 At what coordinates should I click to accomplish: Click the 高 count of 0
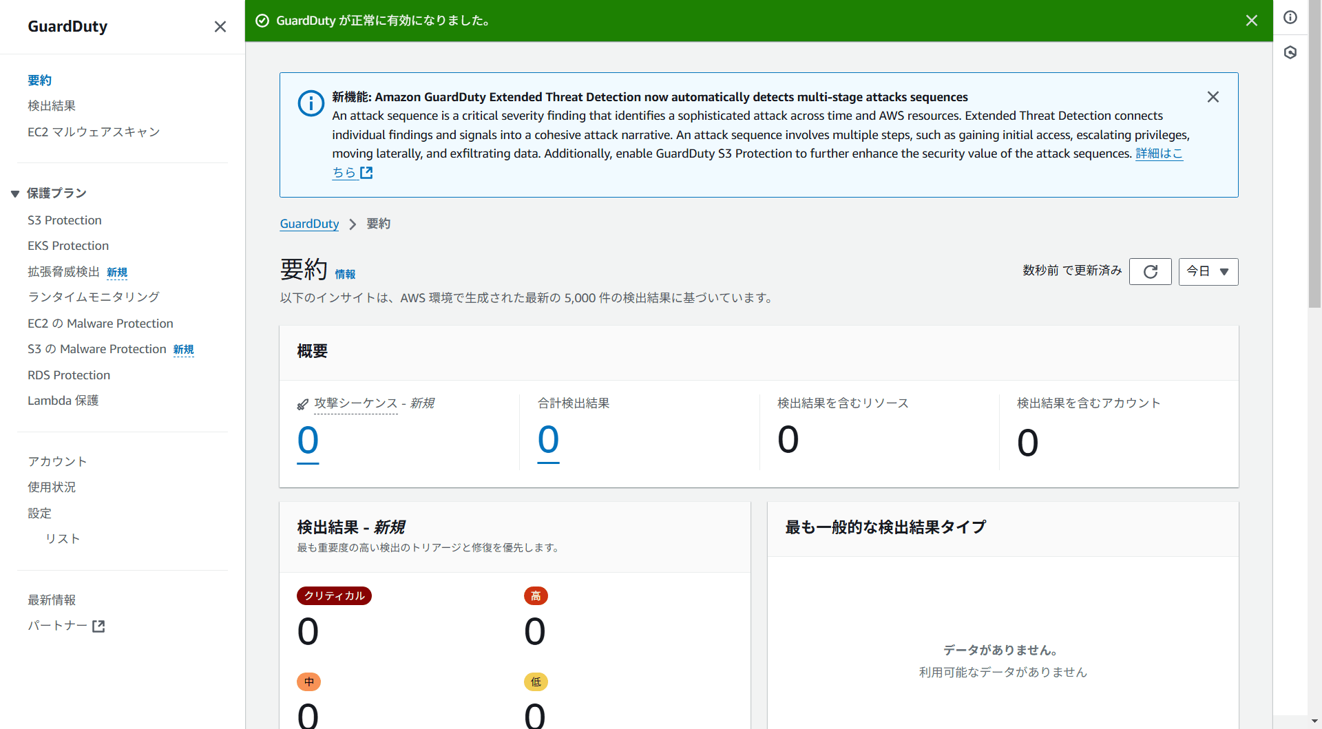point(535,632)
